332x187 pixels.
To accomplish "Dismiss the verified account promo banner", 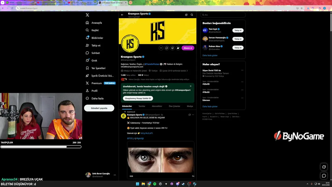I will 191,86.
